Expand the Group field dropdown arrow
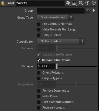This screenshot has width=99, height=111. [88, 10]
